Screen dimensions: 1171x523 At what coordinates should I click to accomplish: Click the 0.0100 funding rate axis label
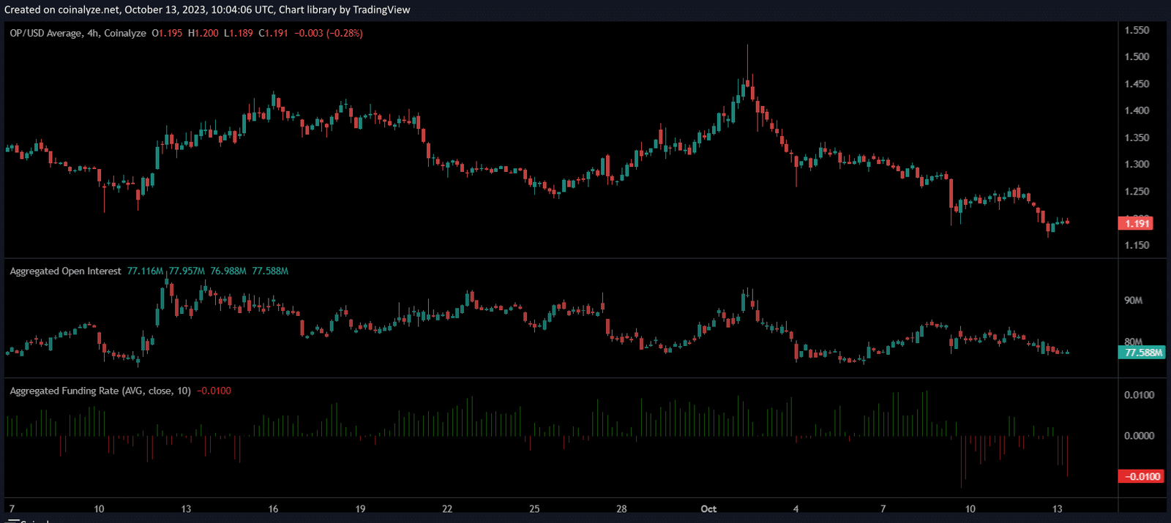pos(1140,395)
